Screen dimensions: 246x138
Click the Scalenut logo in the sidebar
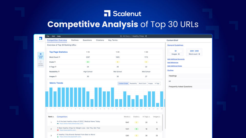click(x=41, y=38)
